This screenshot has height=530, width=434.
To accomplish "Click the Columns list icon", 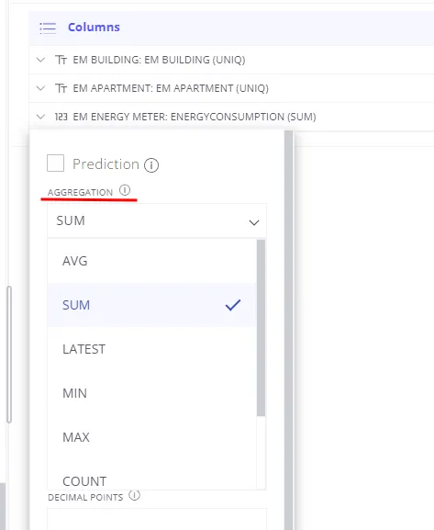I will (x=48, y=28).
